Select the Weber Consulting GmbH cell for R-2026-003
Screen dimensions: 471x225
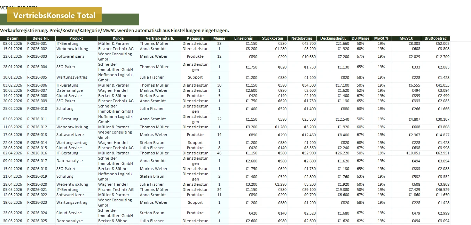click(118, 56)
